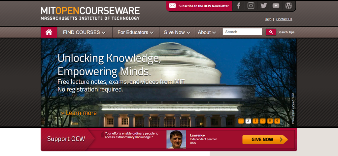Open the OCW WordPress blog icon
Viewport: 338px width, 156px height.
click(288, 6)
